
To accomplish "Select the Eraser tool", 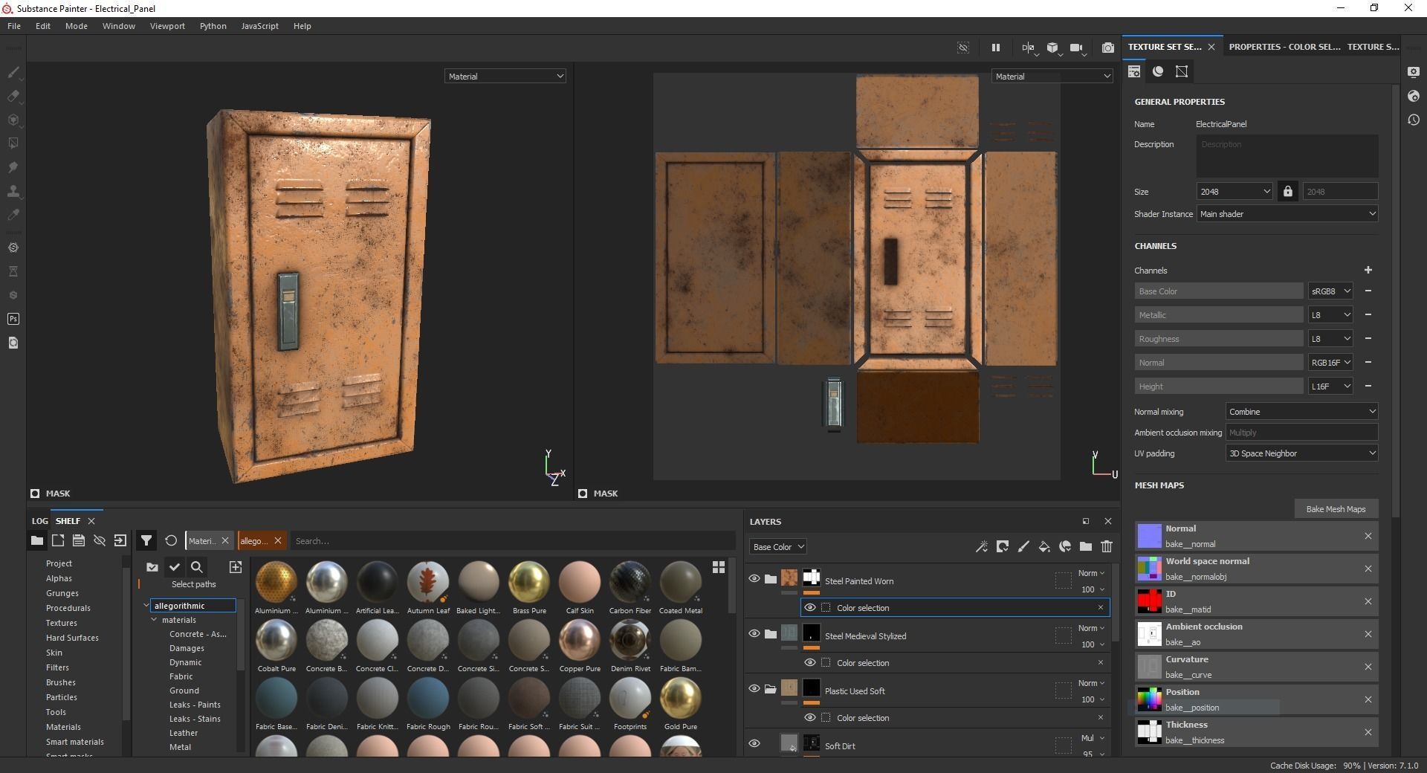I will coord(13,97).
